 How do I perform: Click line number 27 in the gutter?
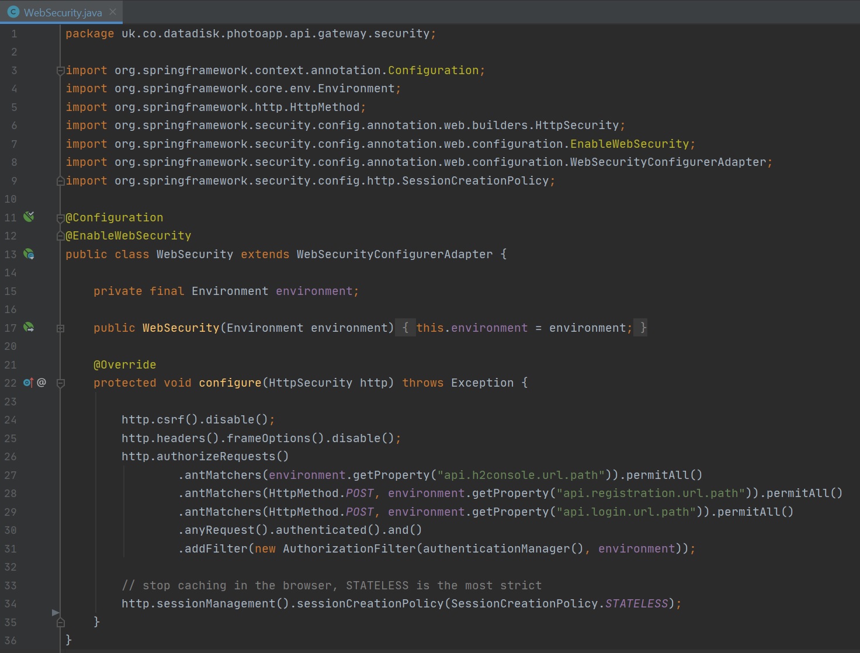pyautogui.click(x=11, y=475)
